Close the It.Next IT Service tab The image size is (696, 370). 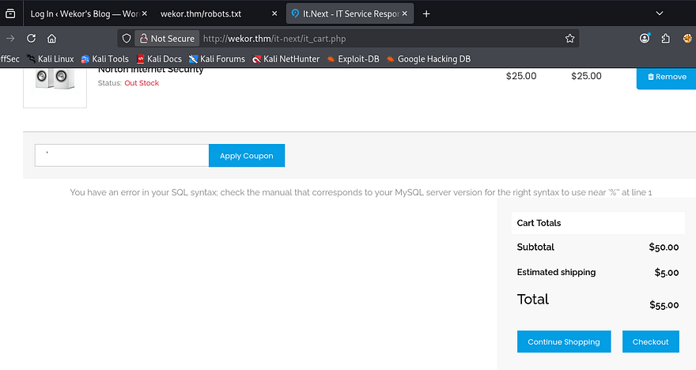click(406, 13)
